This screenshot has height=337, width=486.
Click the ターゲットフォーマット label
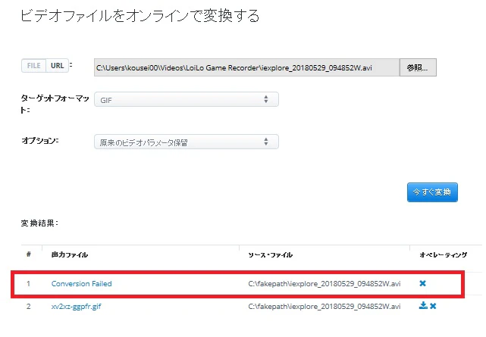coord(55,104)
